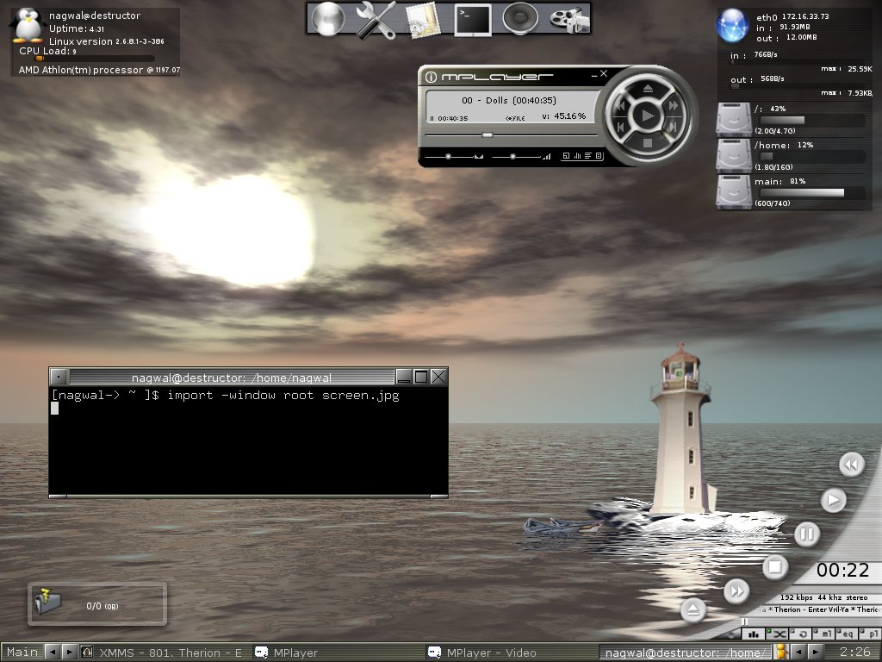The image size is (882, 662).
Task: Select XMMS - 801. Therion taskbar entry
Action: pyautogui.click(x=163, y=653)
